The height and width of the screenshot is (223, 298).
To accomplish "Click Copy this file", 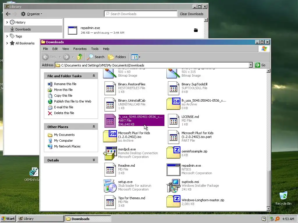I will coord(63,96).
